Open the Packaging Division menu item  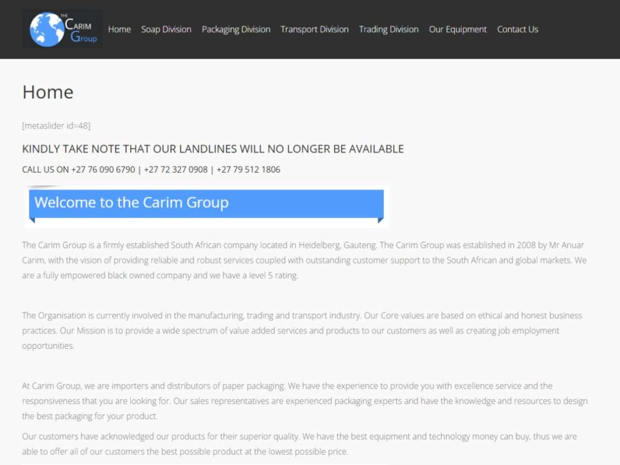tap(236, 30)
